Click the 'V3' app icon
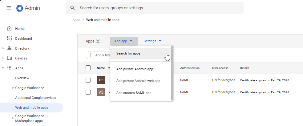 101,92
